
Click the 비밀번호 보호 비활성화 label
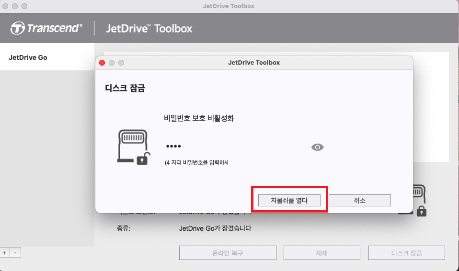point(199,118)
